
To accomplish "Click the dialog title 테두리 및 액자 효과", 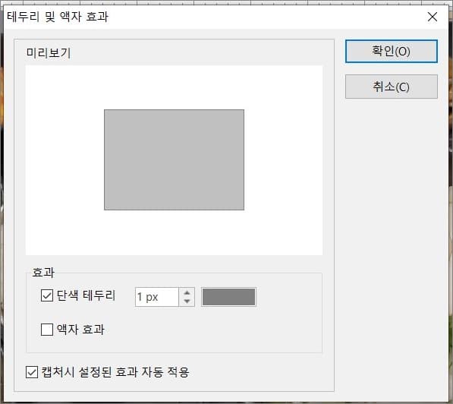I will coord(58,17).
